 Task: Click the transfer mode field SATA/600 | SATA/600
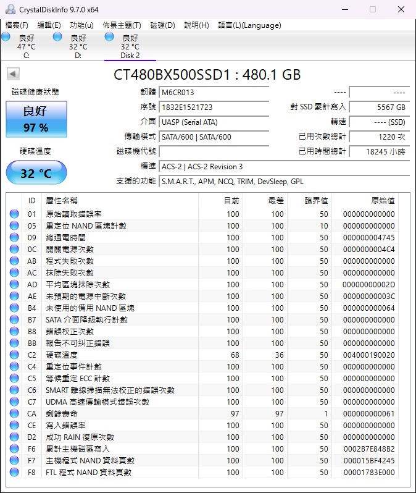(x=214, y=137)
